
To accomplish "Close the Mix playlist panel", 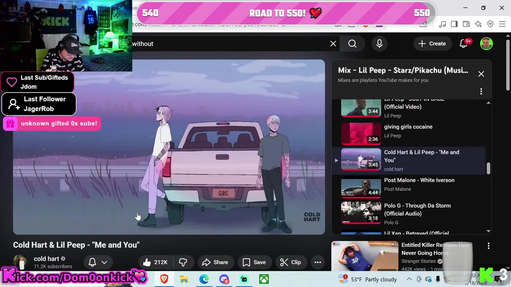I will (x=481, y=74).
